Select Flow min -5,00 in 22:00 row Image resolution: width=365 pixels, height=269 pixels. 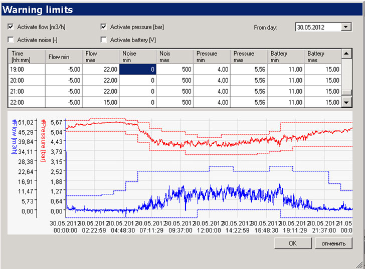pos(64,102)
